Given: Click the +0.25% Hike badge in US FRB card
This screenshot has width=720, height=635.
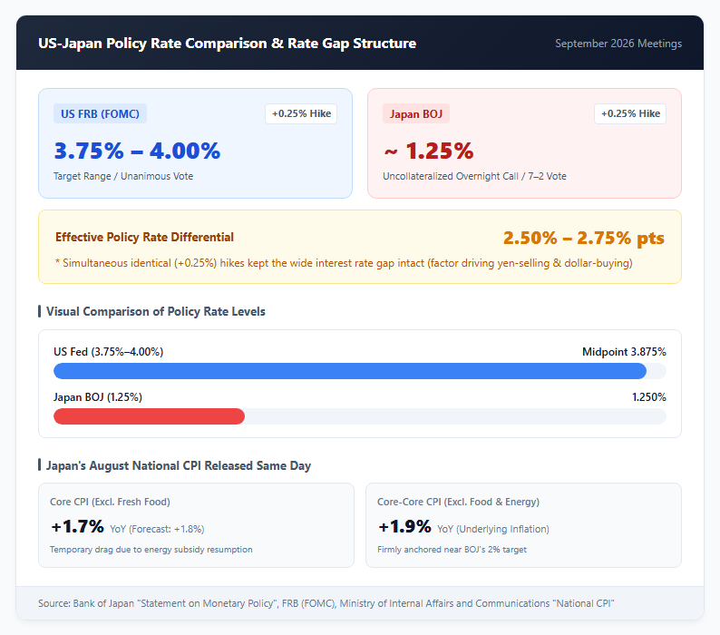Looking at the screenshot, I should 301,113.
